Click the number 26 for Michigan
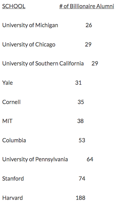Viewport: 116px width, 204px height. 89,25
